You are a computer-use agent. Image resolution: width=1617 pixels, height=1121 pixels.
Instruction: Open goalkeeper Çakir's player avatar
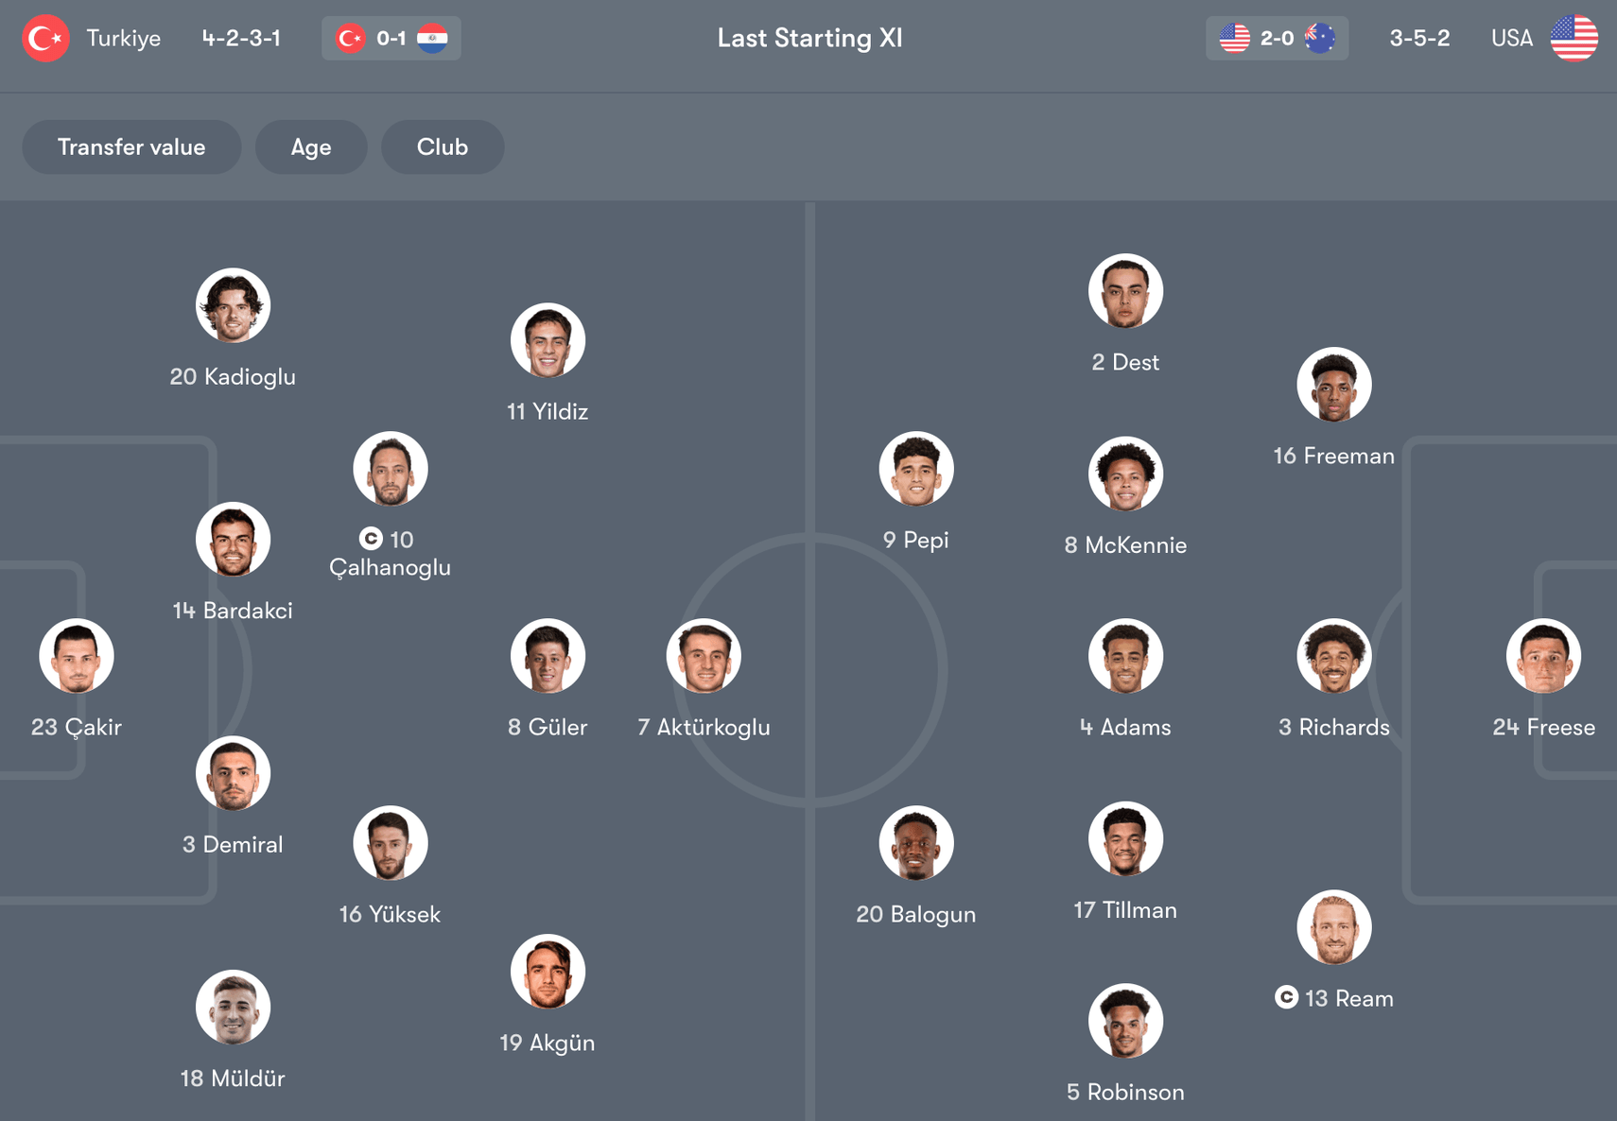pos(77,656)
